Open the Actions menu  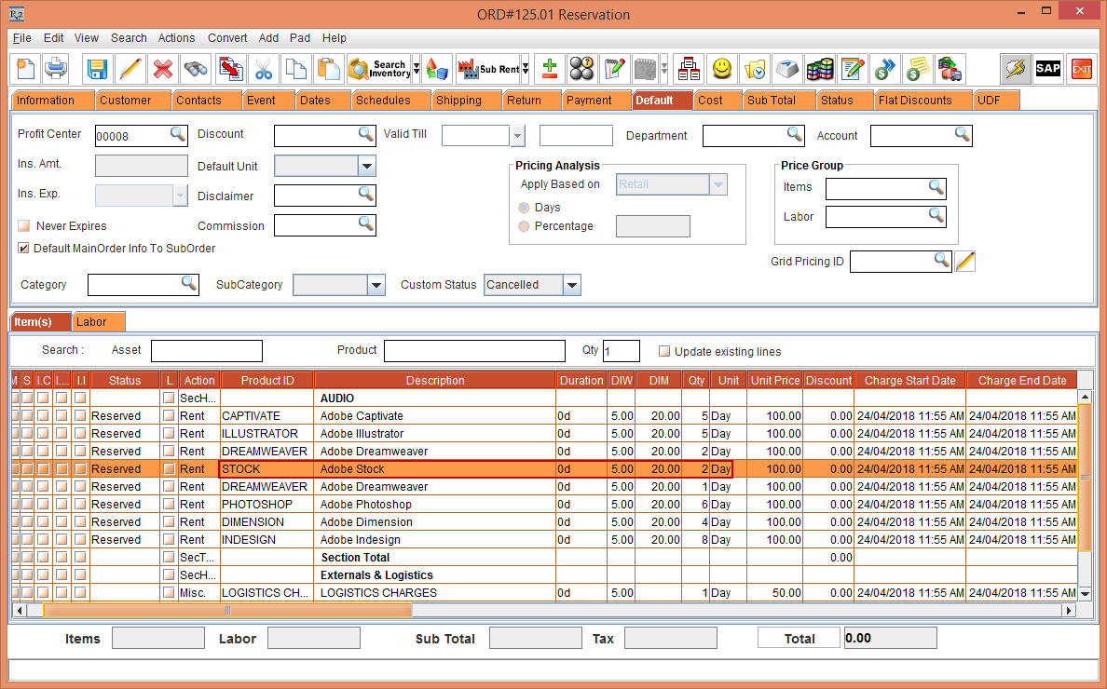(x=176, y=38)
